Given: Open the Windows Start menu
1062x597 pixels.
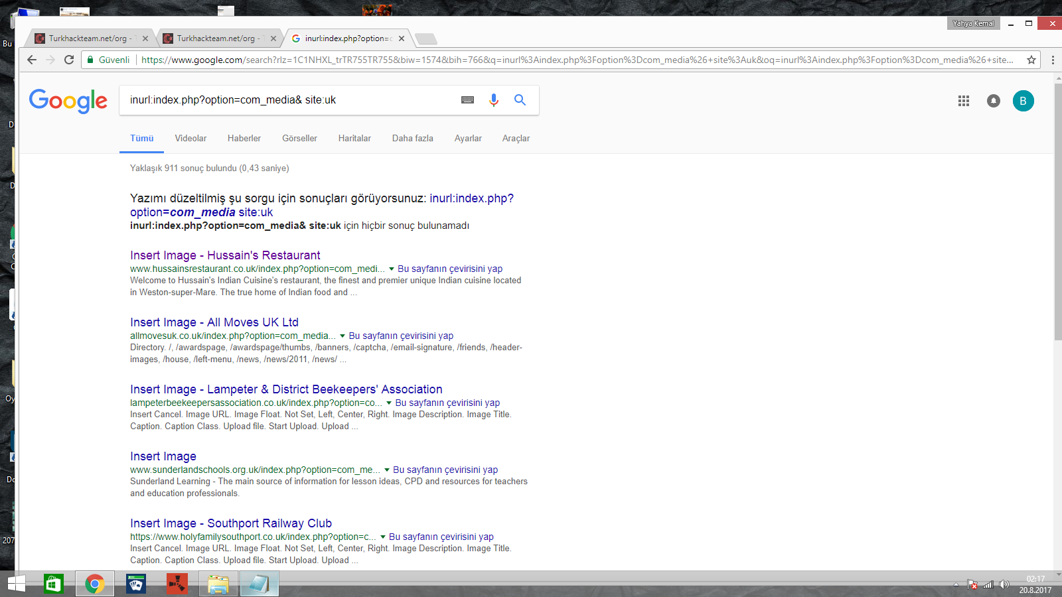Looking at the screenshot, I should pyautogui.click(x=17, y=584).
